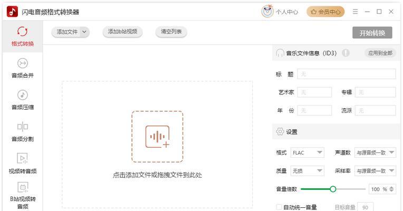Click the ID3 info exclamation icon
Viewport: 403px width, 211px height.
[346, 53]
